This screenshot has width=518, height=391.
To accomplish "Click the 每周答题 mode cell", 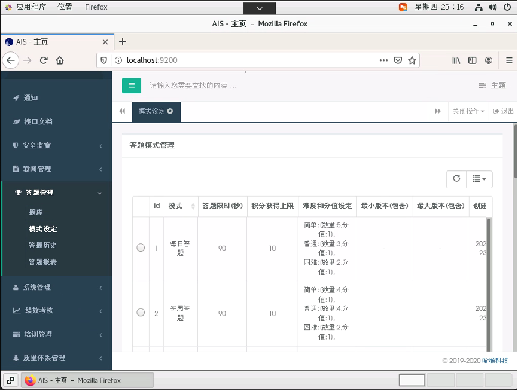I will (x=180, y=313).
